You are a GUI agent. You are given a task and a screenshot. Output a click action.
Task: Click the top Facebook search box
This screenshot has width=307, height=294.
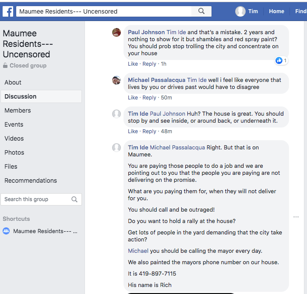(105, 11)
